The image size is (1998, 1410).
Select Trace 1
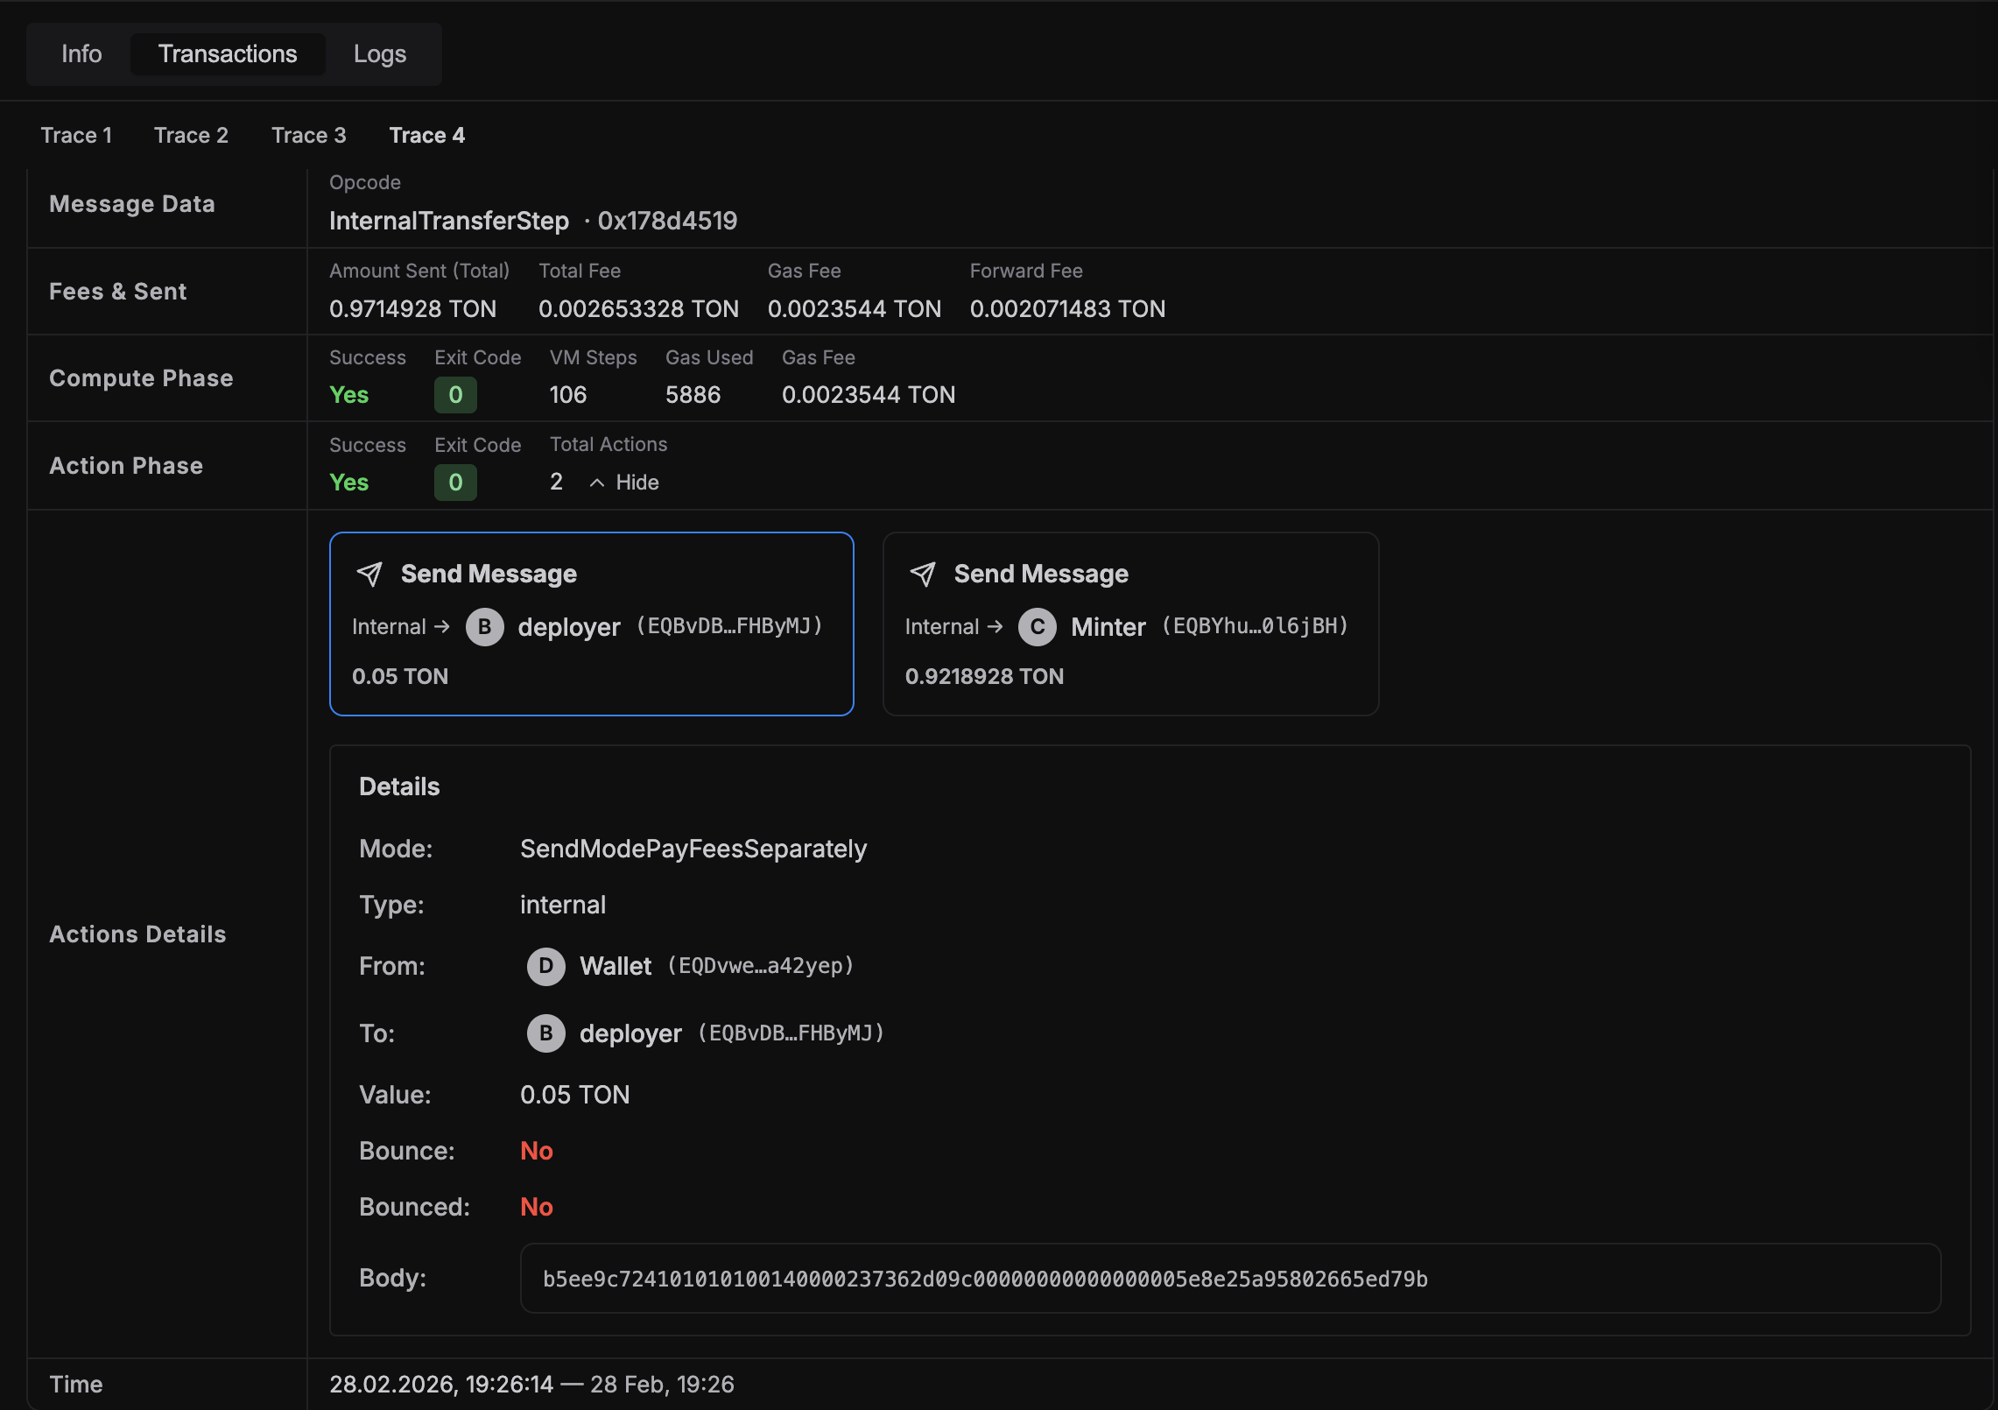pos(76,135)
